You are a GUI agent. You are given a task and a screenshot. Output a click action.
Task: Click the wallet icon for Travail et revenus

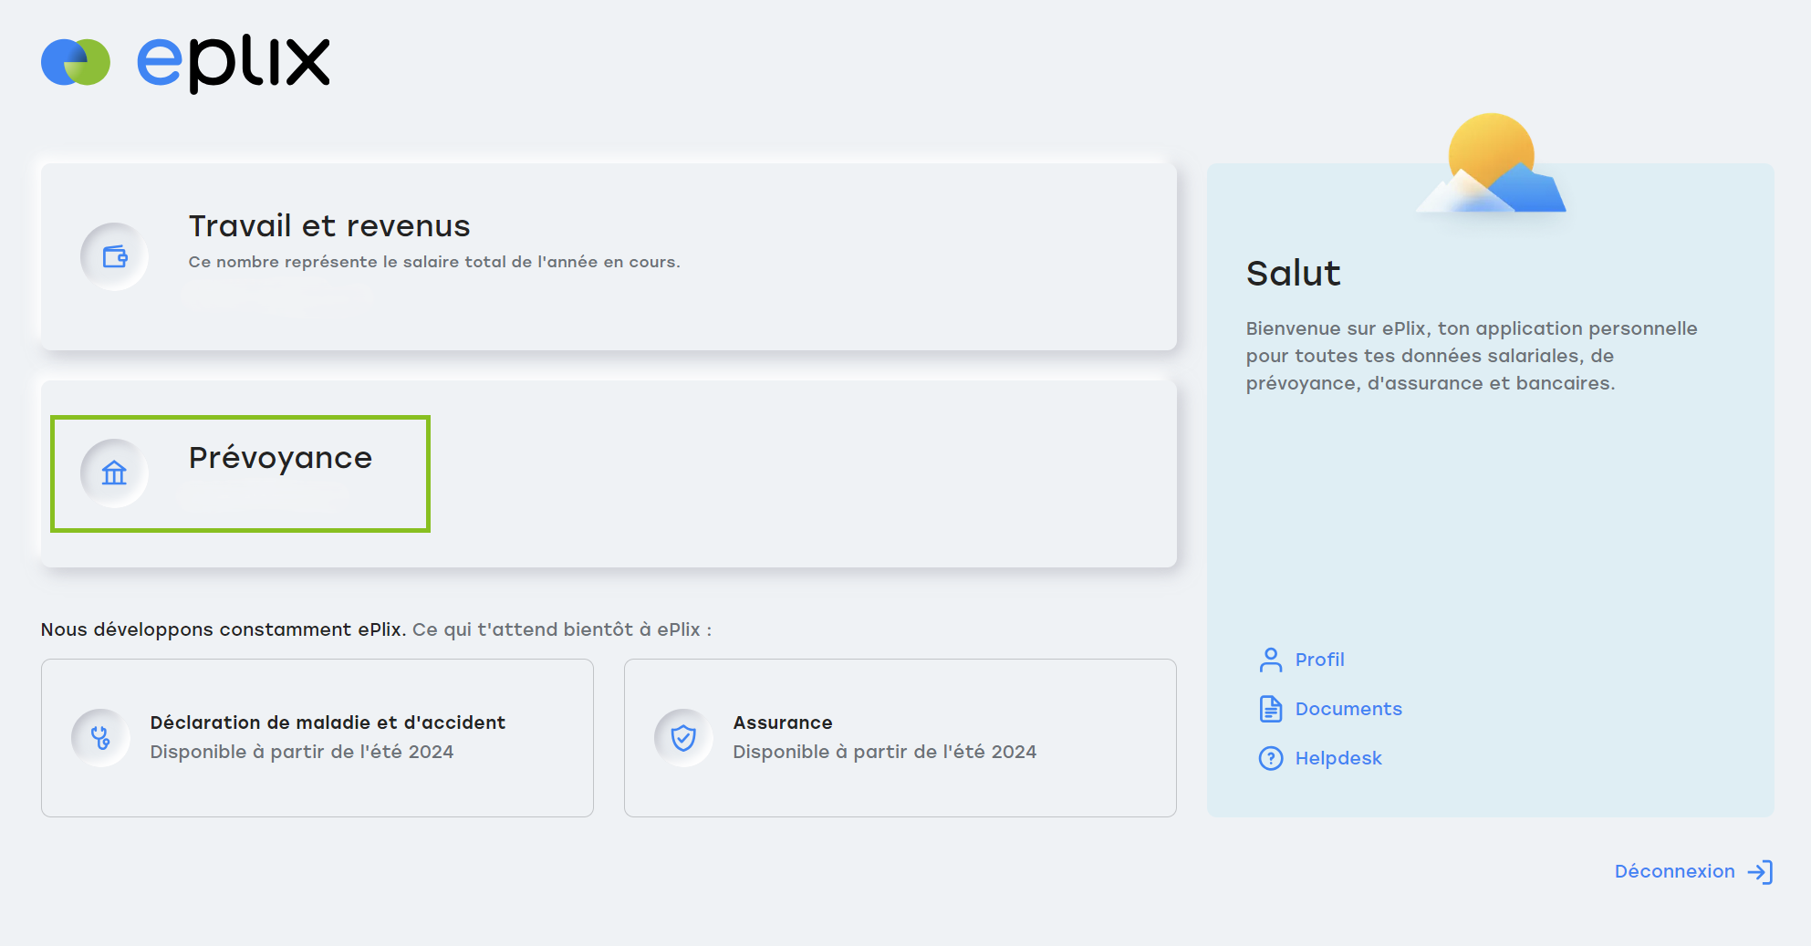pos(115,256)
